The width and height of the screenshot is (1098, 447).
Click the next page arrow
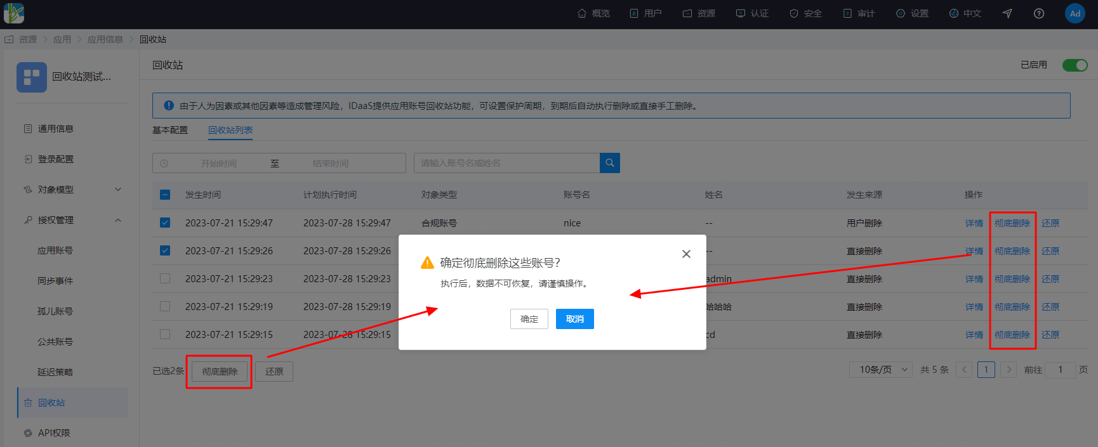pyautogui.click(x=1009, y=370)
